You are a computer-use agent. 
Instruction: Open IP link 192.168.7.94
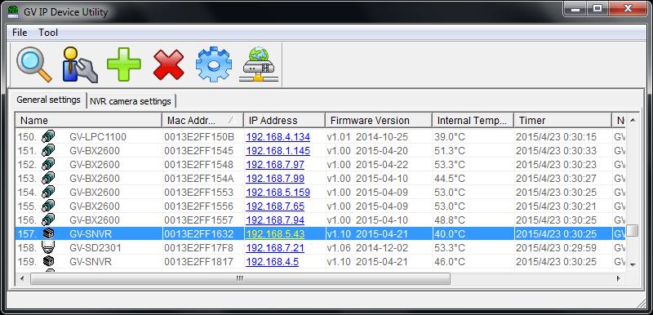(x=275, y=220)
